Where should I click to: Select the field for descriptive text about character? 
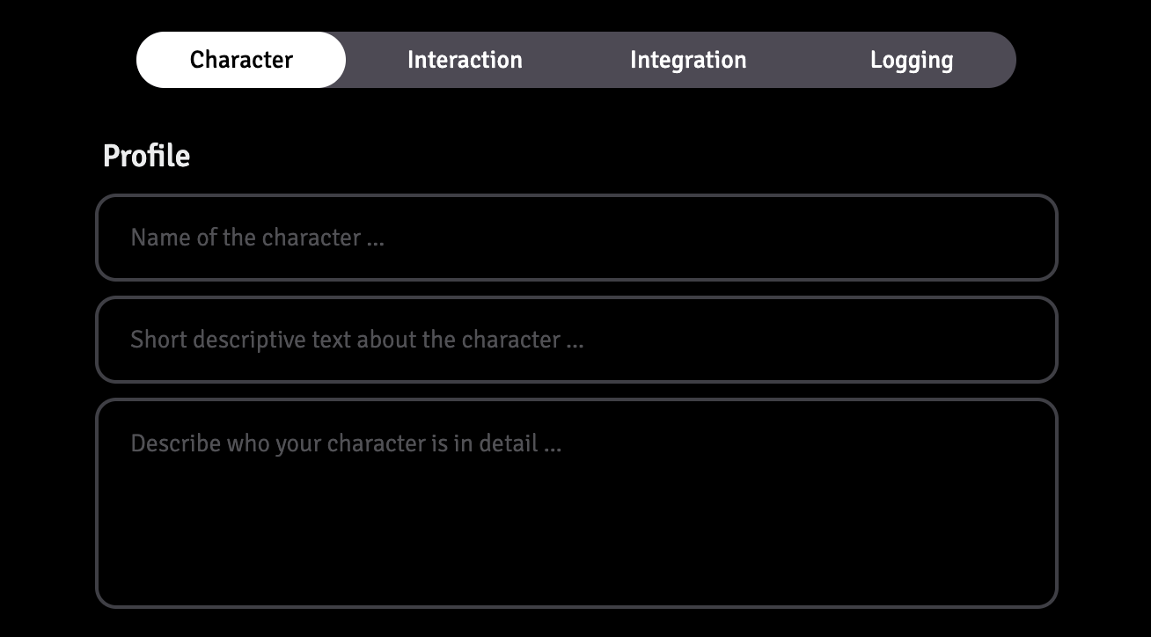click(576, 340)
